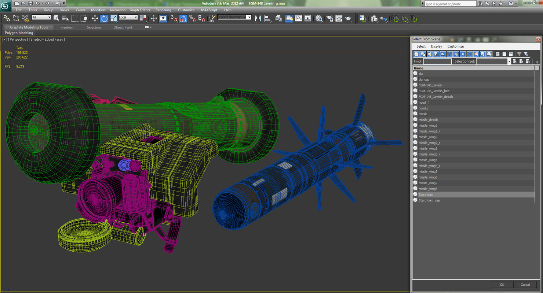This screenshot has width=543, height=293.
Task: Open Edit Named Selection Sets
Action: tap(212, 18)
